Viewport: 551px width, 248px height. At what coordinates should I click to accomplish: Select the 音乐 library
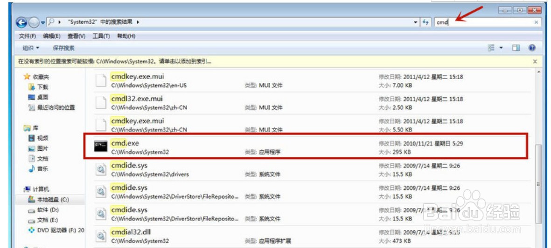(x=39, y=169)
